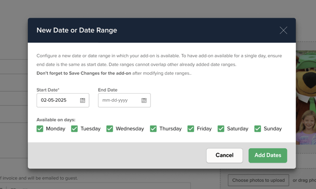Viewport: 316px width, 189px height.
Task: Click the Monday label text
Action: click(x=56, y=129)
